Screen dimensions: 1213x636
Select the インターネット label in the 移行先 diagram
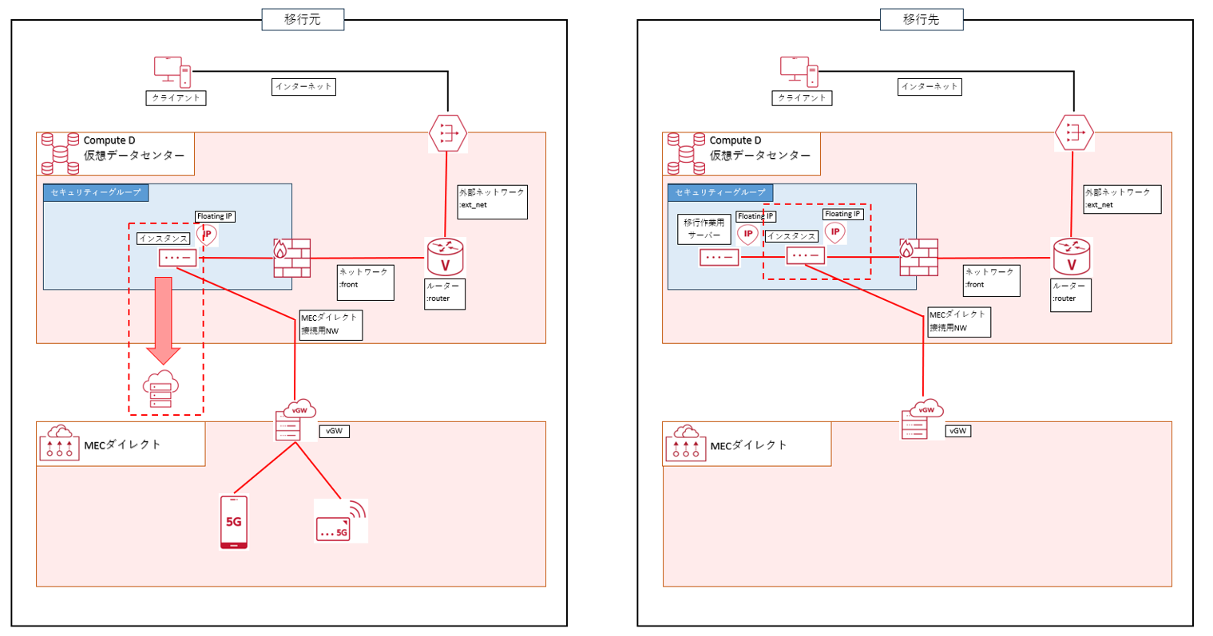point(930,86)
